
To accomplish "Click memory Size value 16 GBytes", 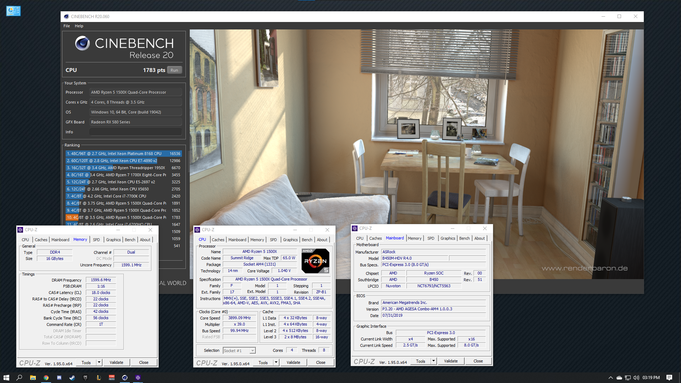I will (x=55, y=259).
